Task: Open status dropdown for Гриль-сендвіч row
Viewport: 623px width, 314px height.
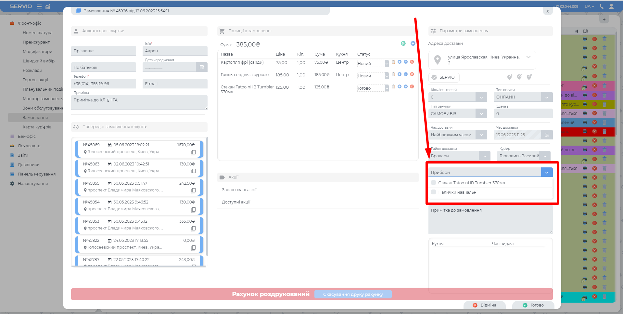Action: (387, 76)
